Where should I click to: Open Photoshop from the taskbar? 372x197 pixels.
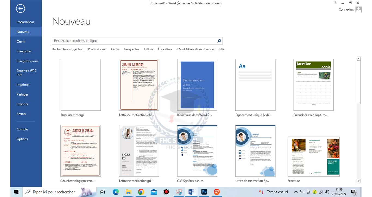[x=204, y=192]
